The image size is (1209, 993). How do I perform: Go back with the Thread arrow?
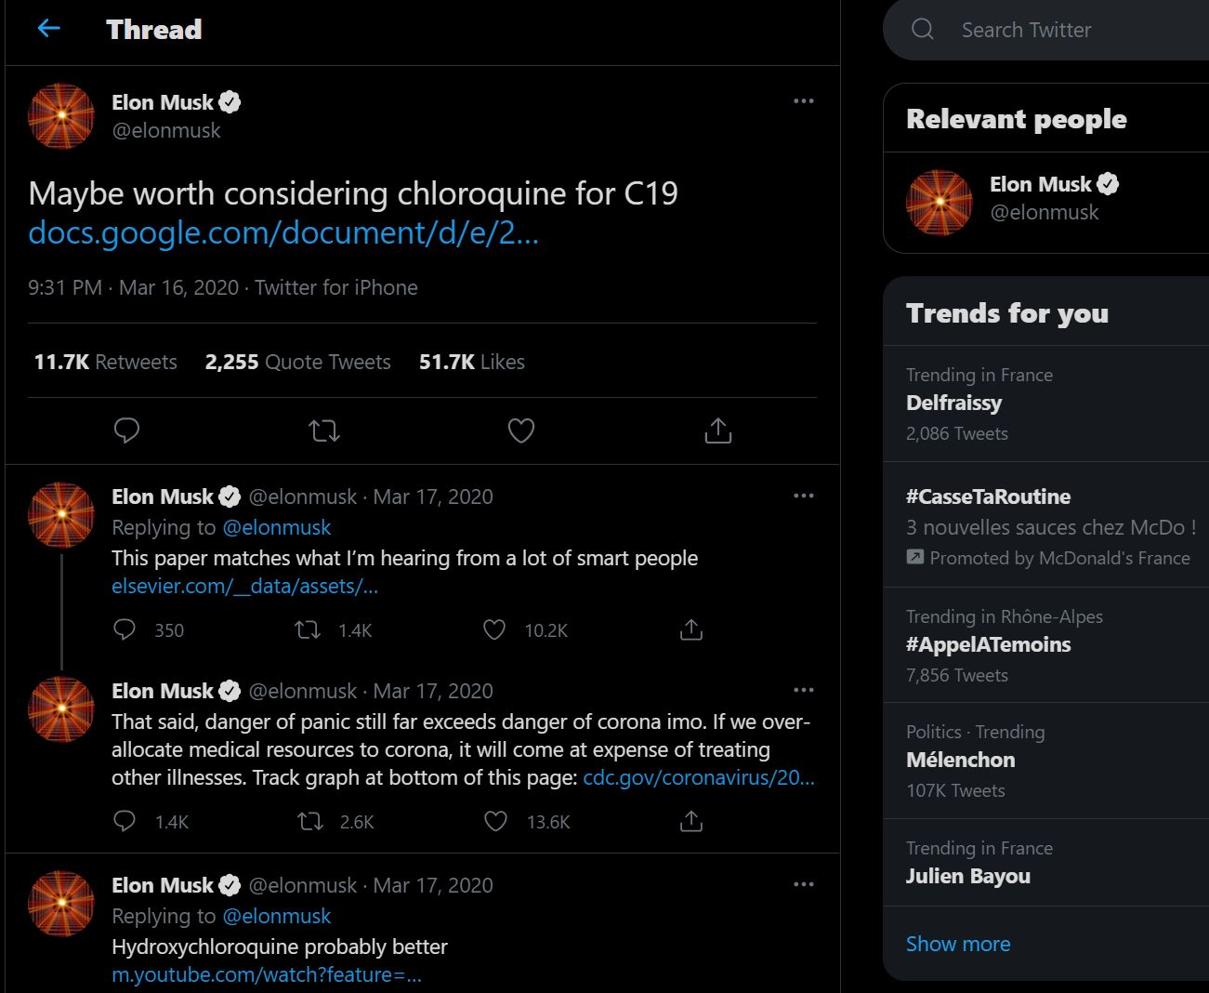(x=48, y=29)
